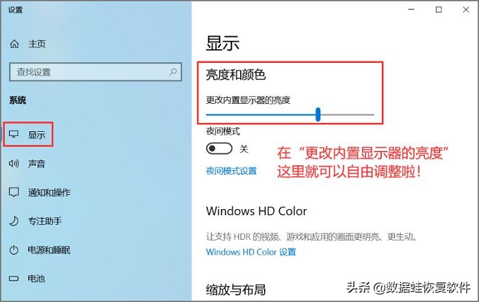479x302 pixels.
Task: Open the 通知和操作 message icon
Action: click(x=14, y=192)
